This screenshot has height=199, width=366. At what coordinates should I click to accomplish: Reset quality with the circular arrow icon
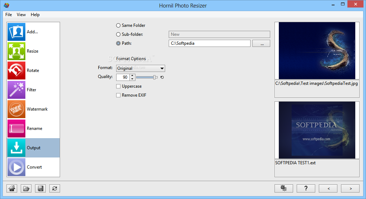162,77
